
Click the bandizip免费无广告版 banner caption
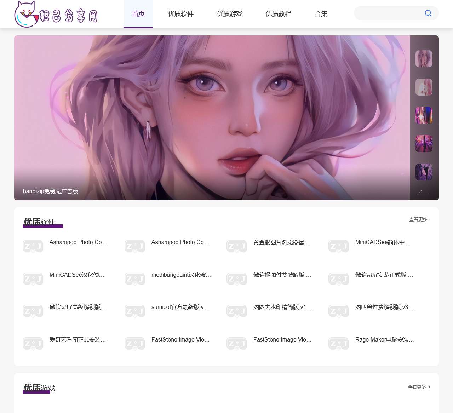(51, 191)
